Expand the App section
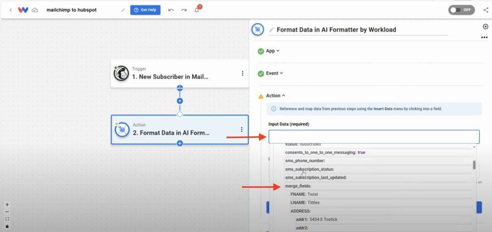This screenshot has width=492, height=232. pos(273,51)
